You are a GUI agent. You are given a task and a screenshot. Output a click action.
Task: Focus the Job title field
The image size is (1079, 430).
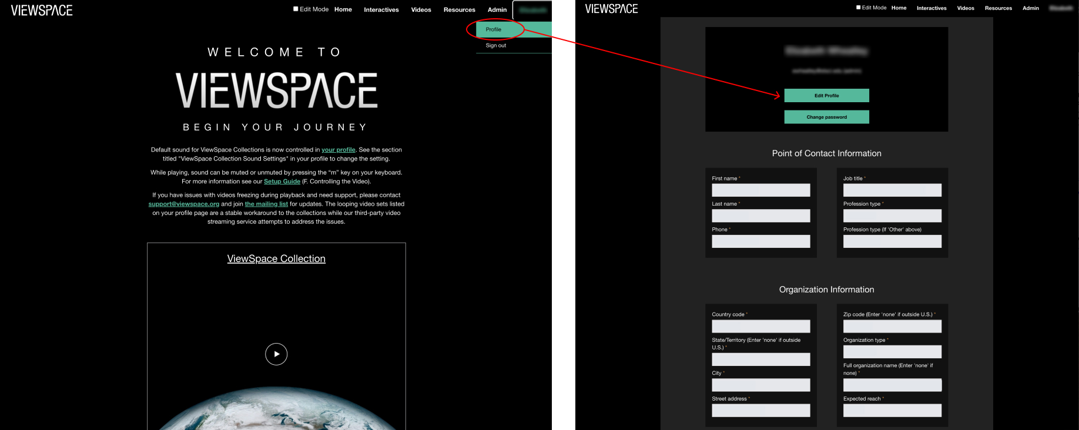(x=892, y=190)
